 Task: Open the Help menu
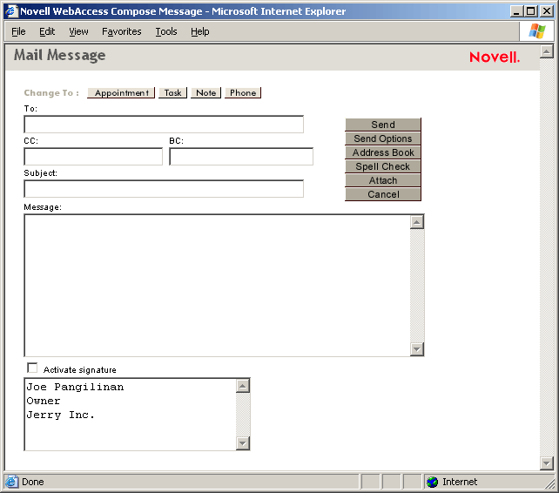click(199, 31)
